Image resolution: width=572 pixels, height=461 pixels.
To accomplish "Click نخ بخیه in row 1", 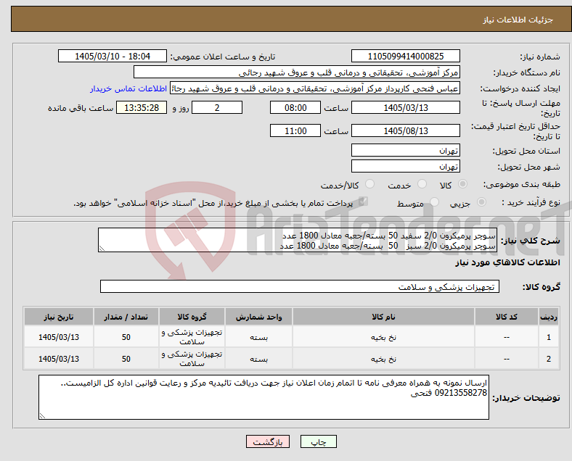I will (x=383, y=338).
